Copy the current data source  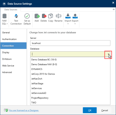[x=51, y=18]
